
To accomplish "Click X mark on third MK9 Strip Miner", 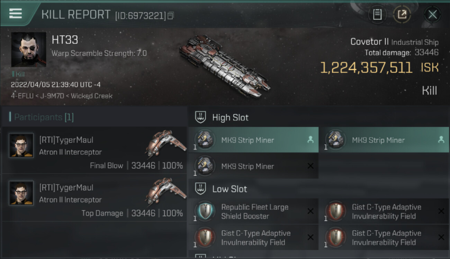I will click(310, 166).
